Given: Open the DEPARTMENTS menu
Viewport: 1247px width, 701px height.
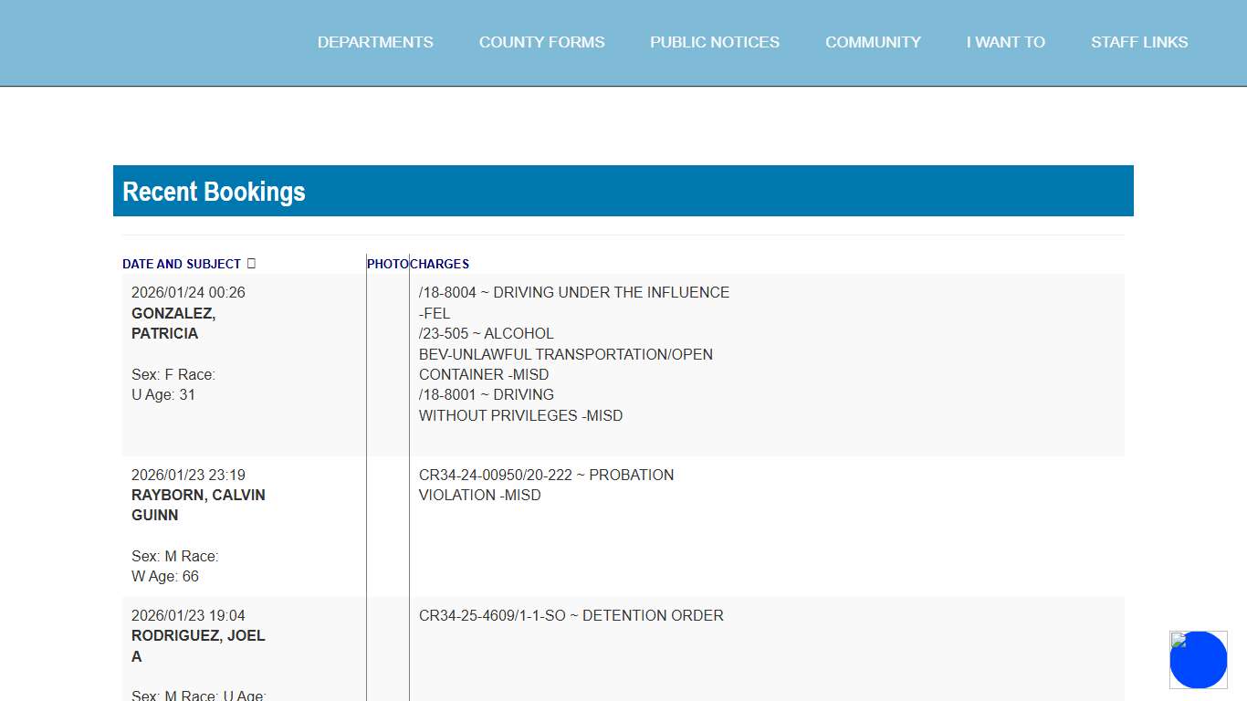Looking at the screenshot, I should [375, 42].
